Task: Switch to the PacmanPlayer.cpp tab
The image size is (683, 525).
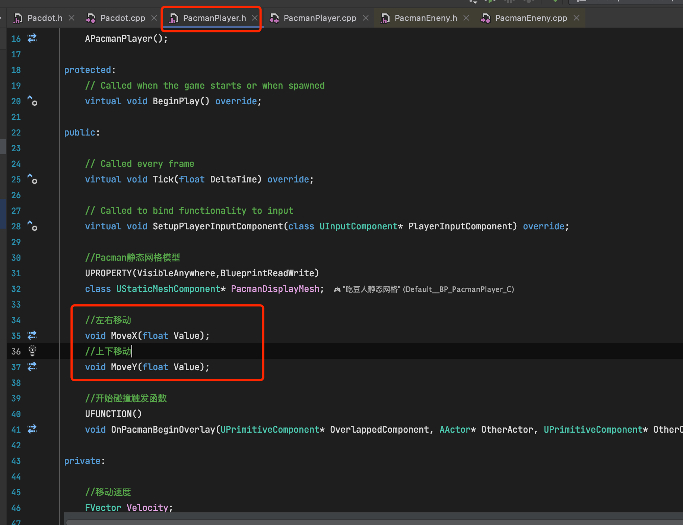Action: (x=319, y=17)
